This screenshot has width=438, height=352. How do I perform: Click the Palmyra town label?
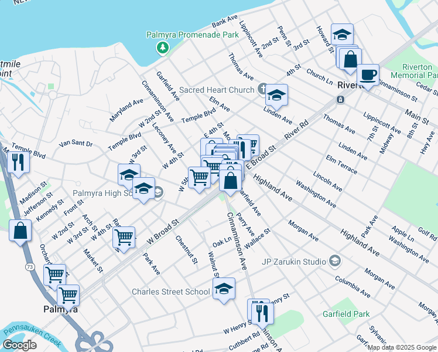tap(61, 309)
